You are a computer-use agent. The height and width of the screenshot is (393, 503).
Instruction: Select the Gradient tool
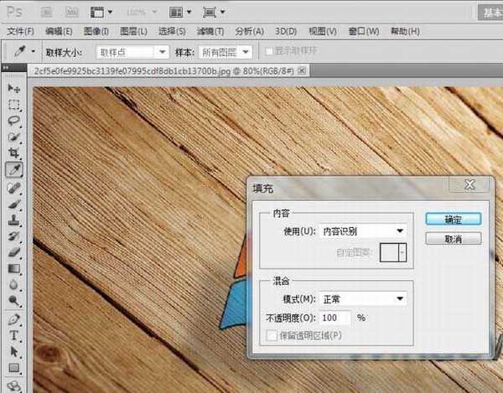coord(14,269)
